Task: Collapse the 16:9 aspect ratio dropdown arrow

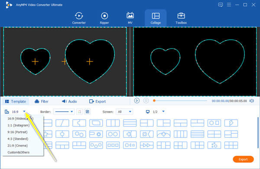Action: 24,111
